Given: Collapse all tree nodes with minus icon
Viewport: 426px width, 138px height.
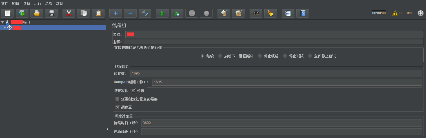Looking at the screenshot, I should 130,13.
